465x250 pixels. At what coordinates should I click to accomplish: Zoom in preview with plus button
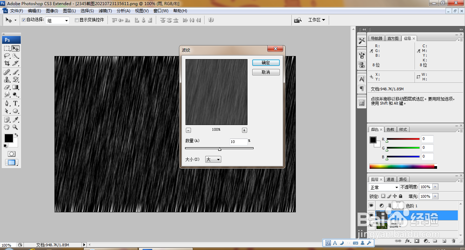click(244, 130)
